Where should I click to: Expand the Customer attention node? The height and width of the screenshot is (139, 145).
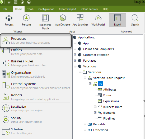pyautogui.click(x=75, y=55)
